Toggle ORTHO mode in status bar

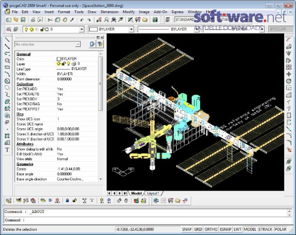click(211, 229)
